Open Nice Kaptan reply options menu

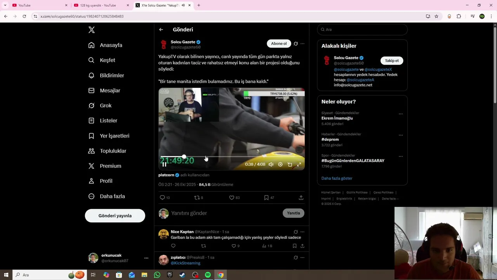[x=302, y=232]
